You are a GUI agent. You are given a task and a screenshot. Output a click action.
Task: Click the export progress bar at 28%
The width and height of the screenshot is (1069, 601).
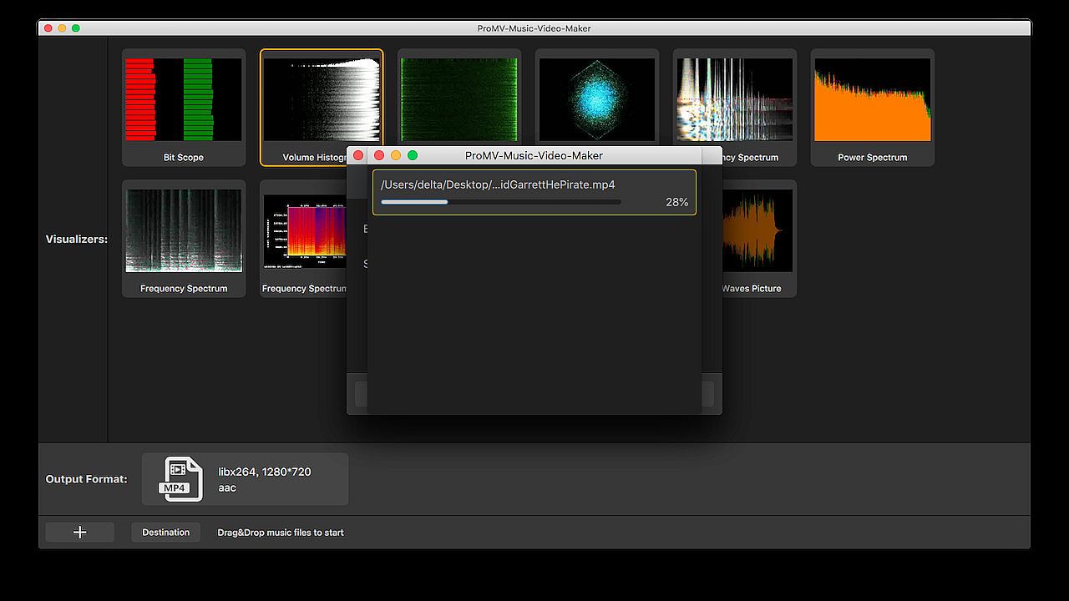tap(500, 202)
